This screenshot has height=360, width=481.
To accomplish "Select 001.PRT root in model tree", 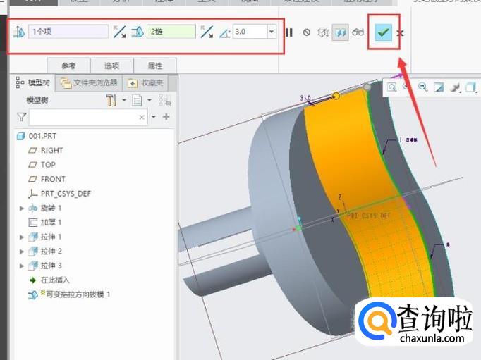I will pyautogui.click(x=37, y=136).
